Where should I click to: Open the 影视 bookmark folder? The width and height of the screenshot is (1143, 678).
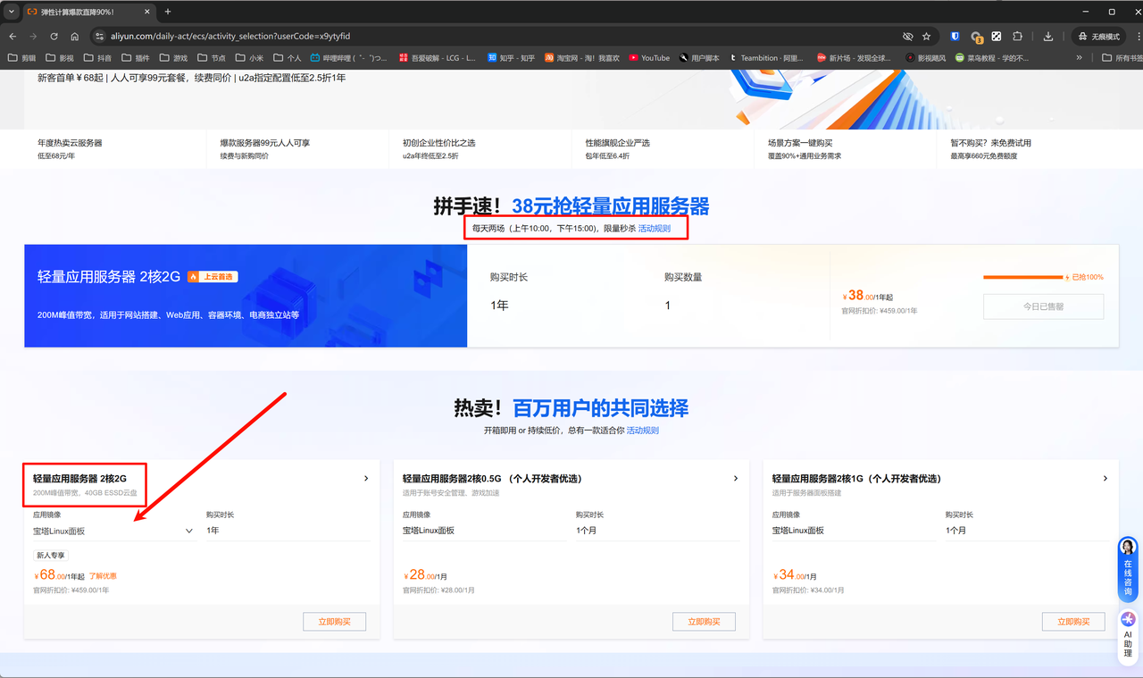60,58
